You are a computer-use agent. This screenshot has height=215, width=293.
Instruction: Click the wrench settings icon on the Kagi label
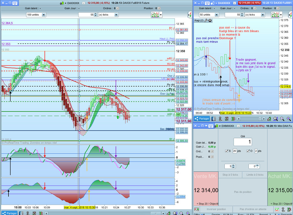coord(205,21)
